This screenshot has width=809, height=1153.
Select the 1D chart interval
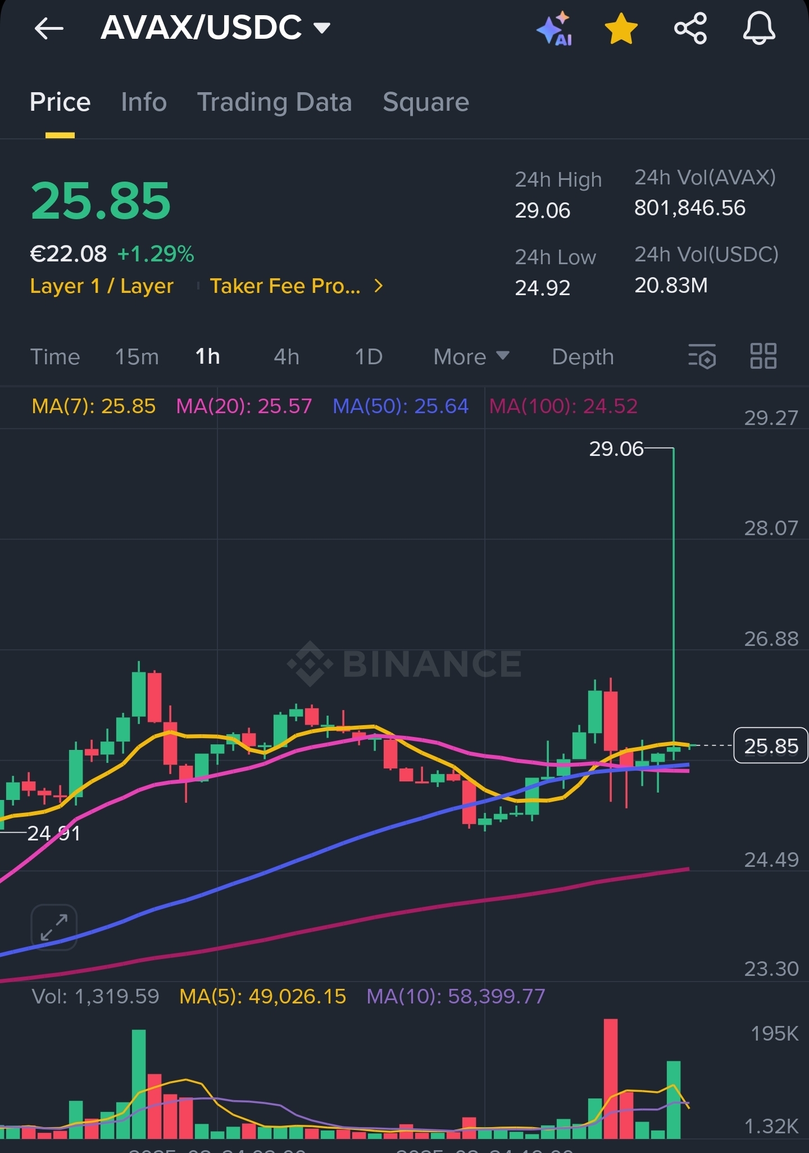tap(369, 357)
